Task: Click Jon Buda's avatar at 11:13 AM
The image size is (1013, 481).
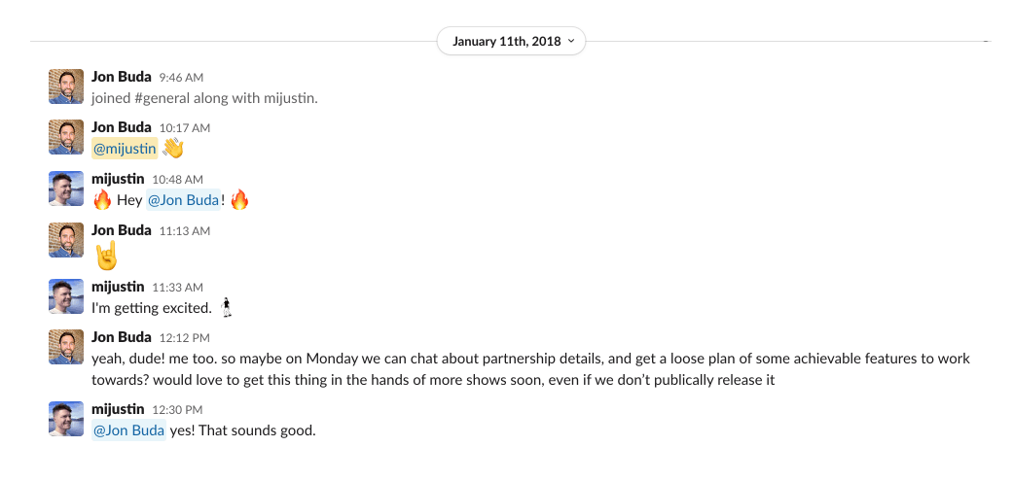Action: tap(65, 240)
